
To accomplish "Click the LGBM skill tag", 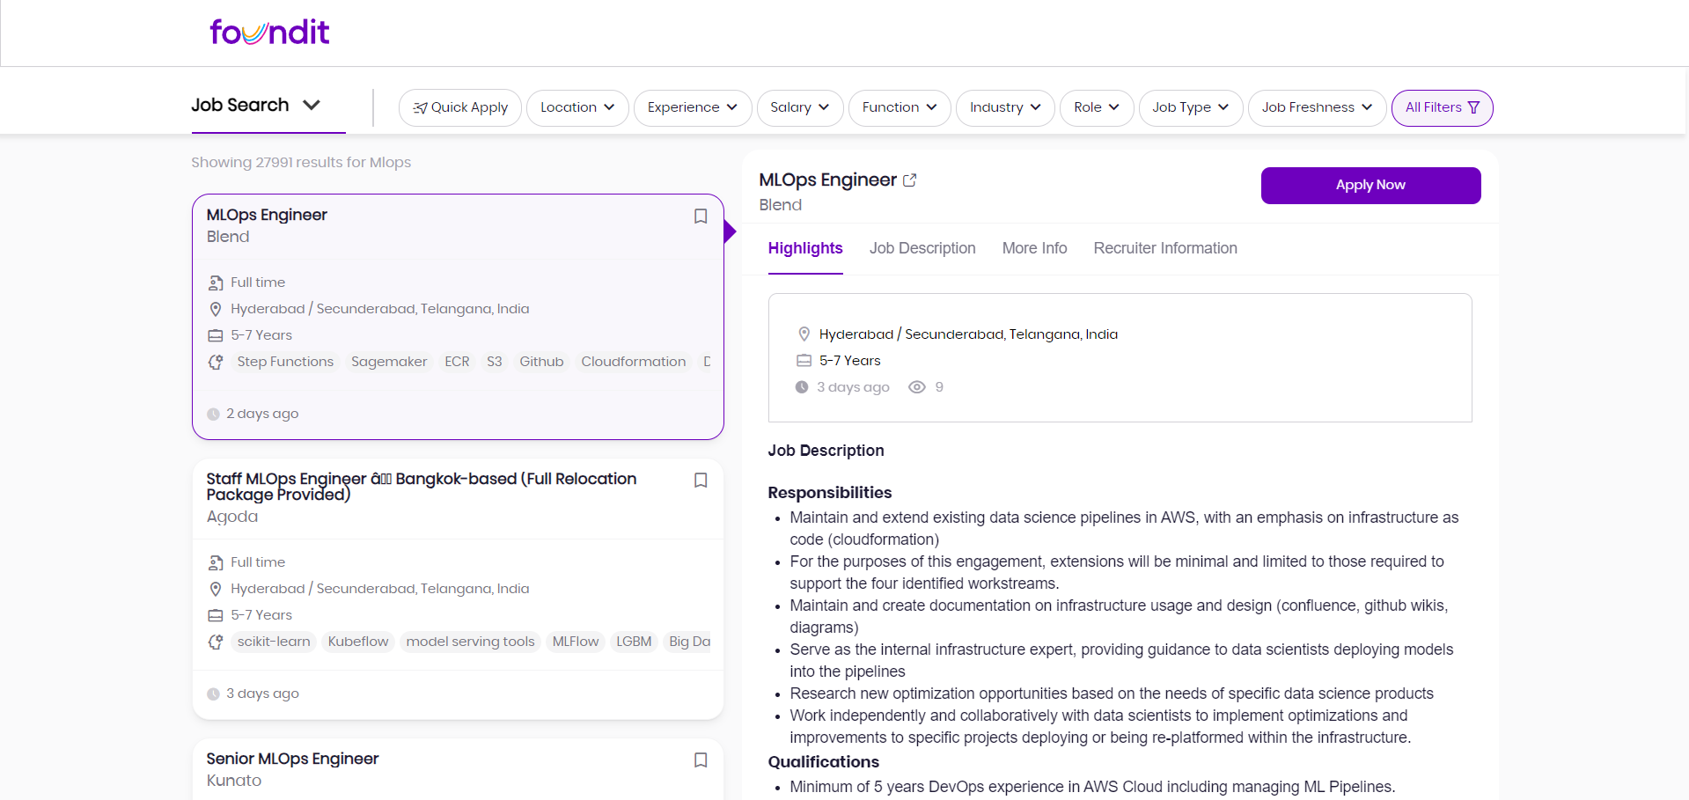I will (x=634, y=642).
